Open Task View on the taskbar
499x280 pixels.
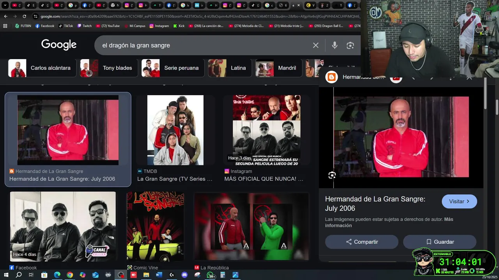click(31, 275)
